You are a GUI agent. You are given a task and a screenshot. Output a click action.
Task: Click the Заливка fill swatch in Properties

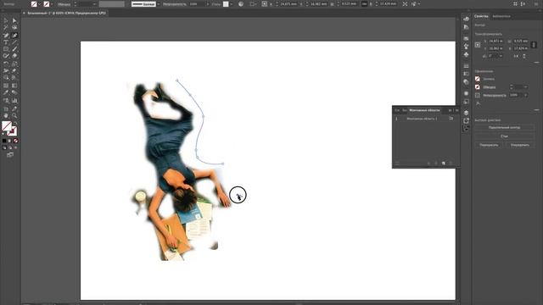click(478, 79)
